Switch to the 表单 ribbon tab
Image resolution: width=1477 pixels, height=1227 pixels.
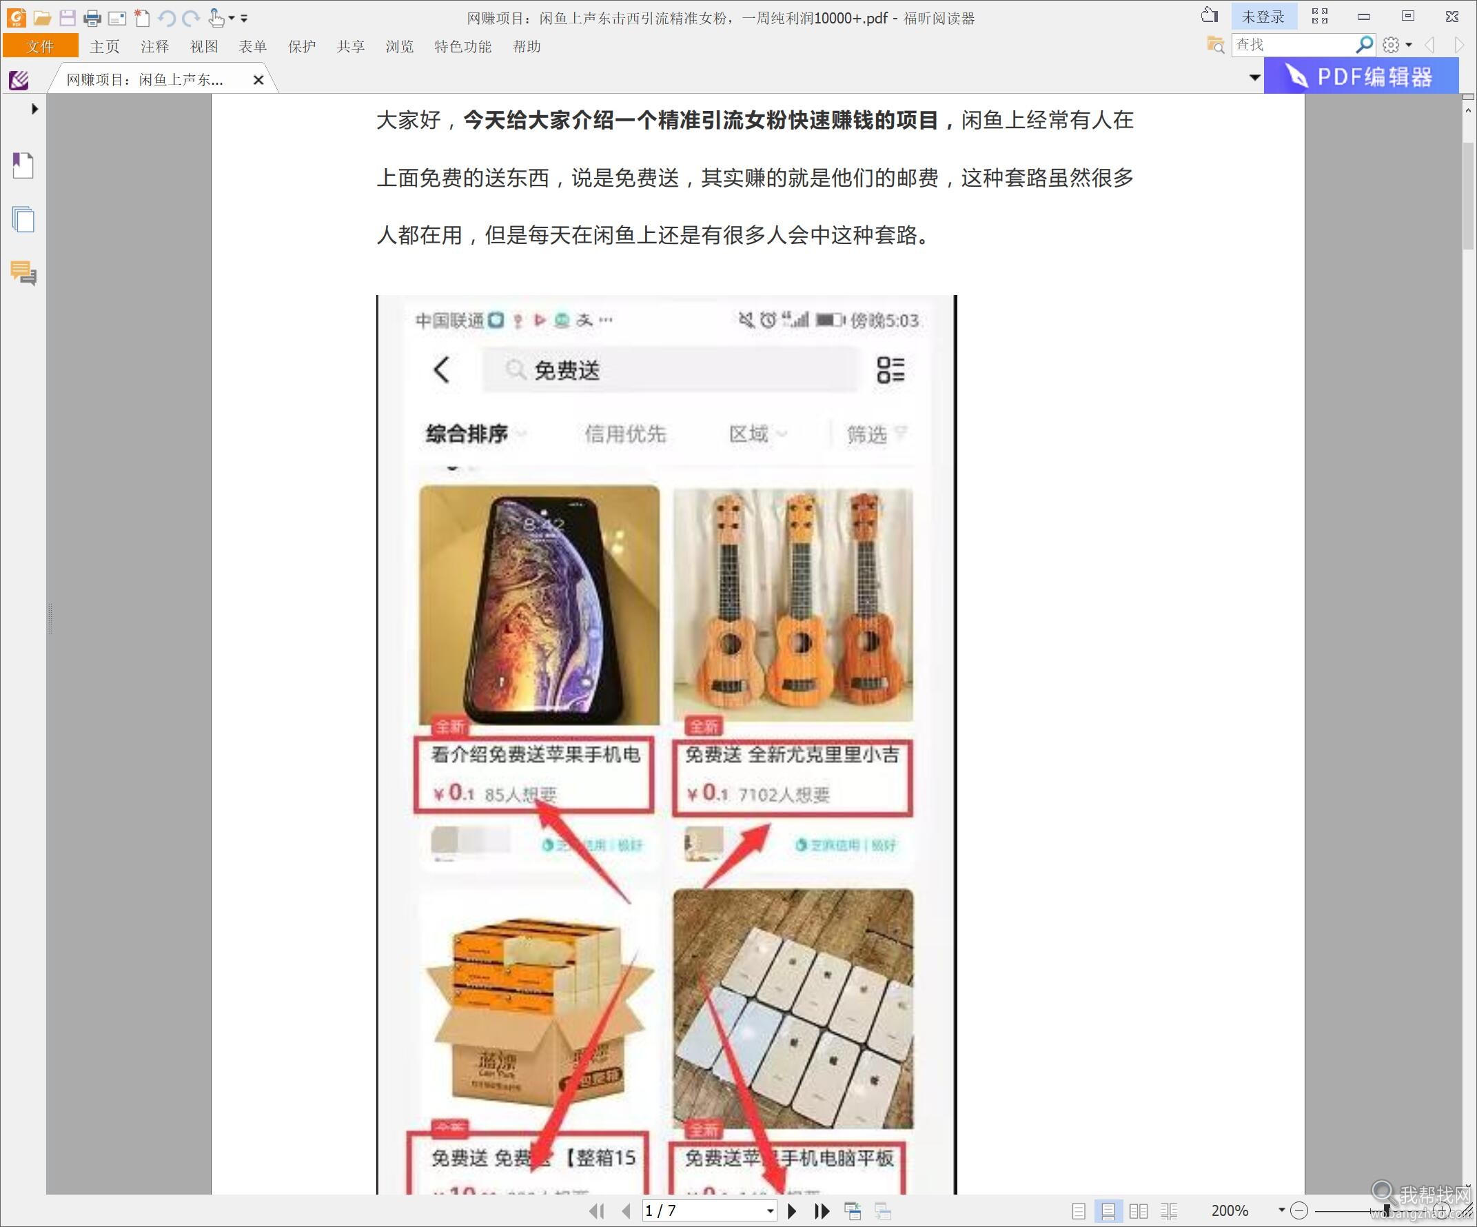[252, 46]
